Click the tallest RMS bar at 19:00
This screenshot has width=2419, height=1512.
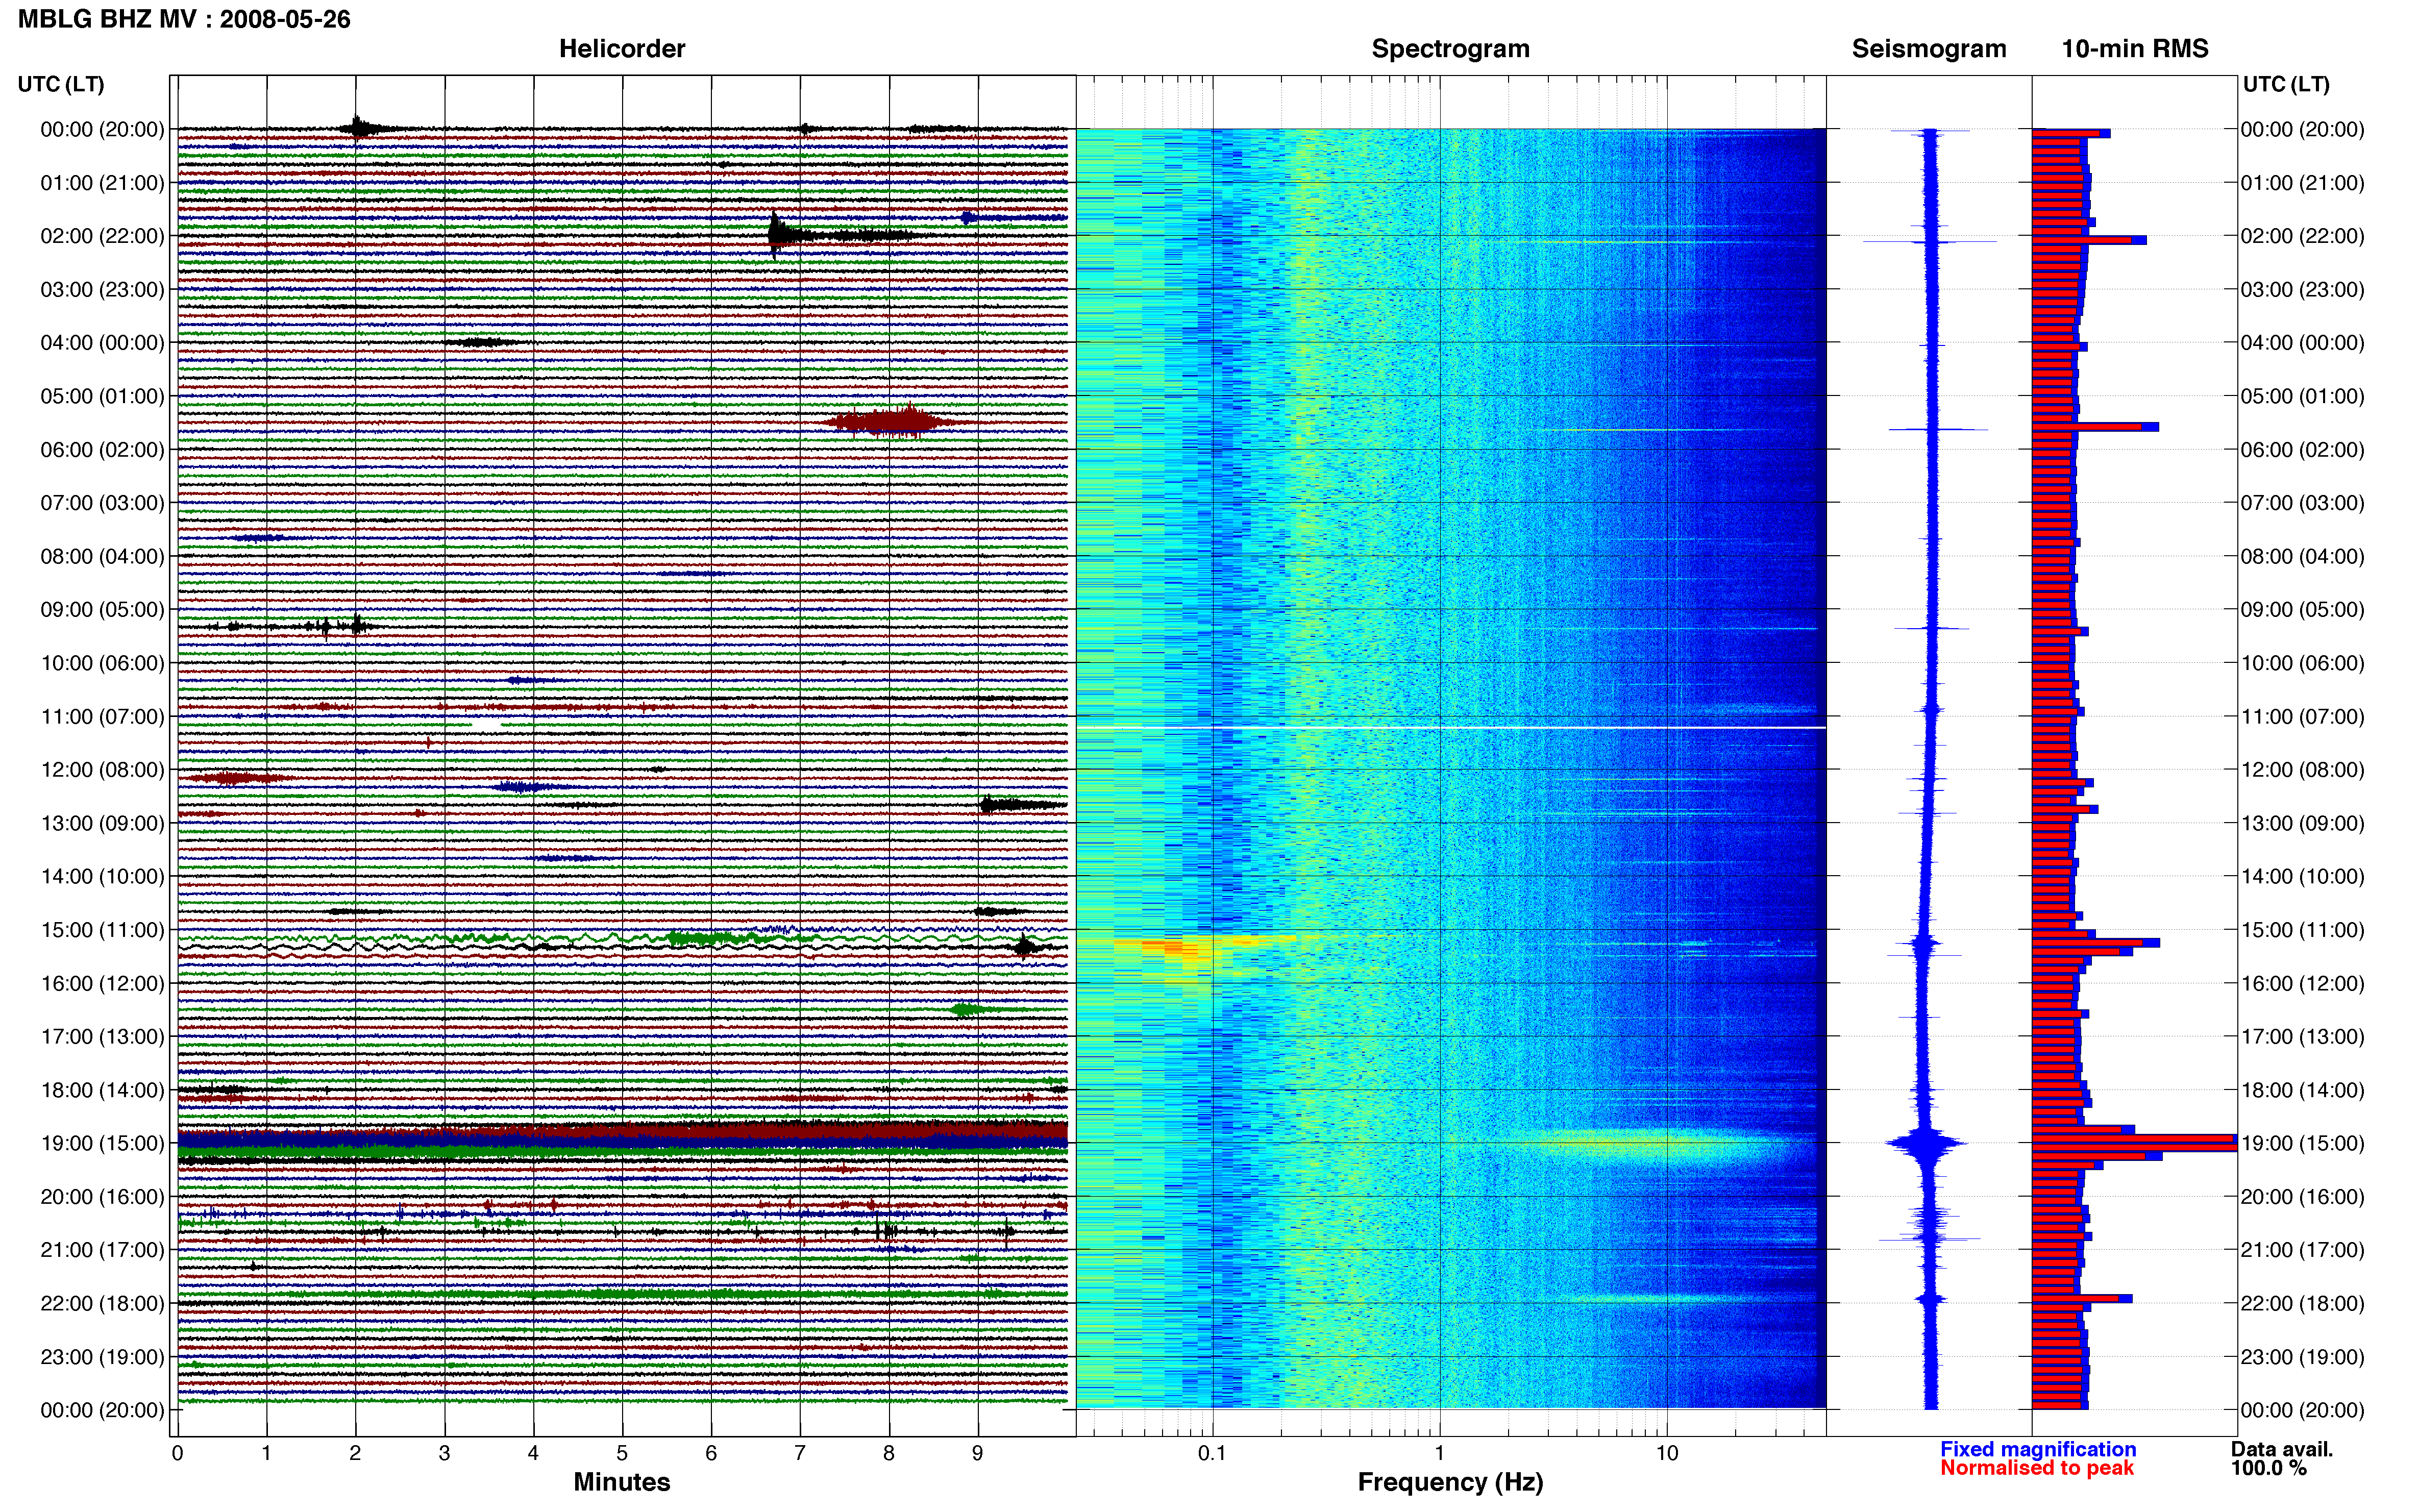point(2134,1143)
